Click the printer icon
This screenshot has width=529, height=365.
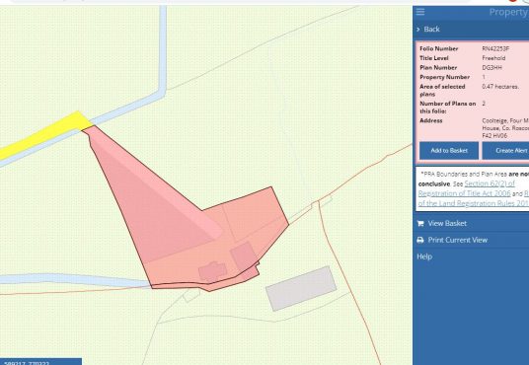[x=420, y=240]
